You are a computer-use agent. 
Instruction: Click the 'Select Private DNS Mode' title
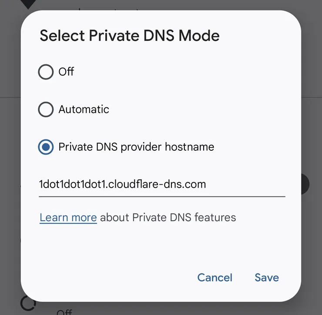(x=129, y=36)
